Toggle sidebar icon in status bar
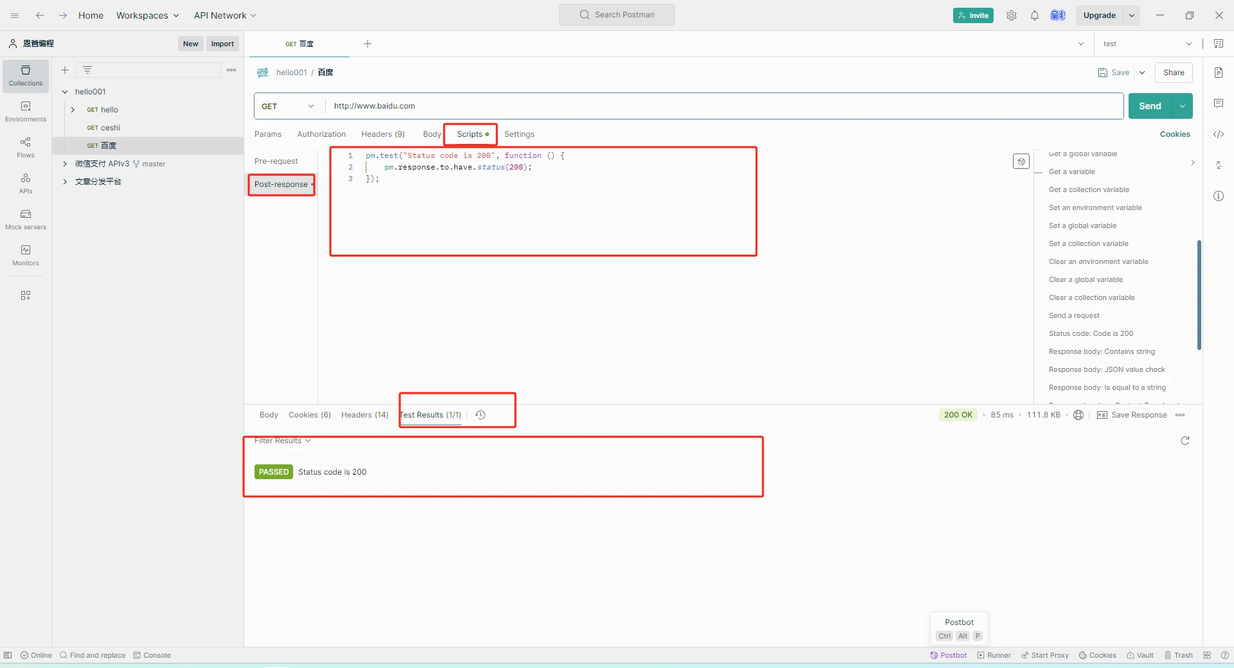Image resolution: width=1234 pixels, height=668 pixels. point(8,655)
